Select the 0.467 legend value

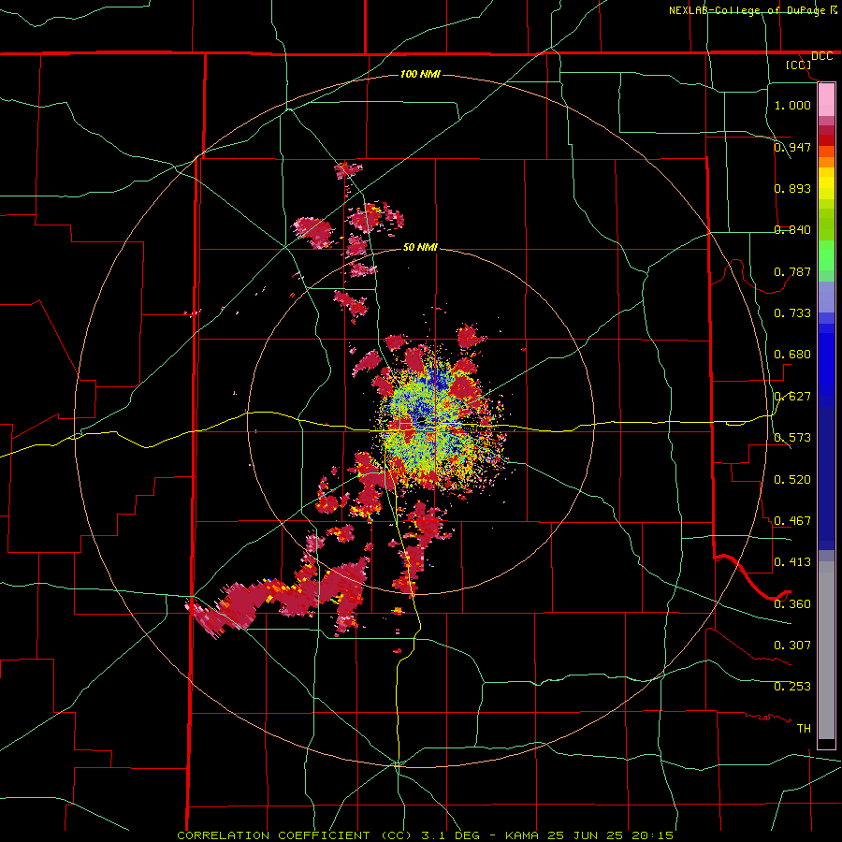pyautogui.click(x=792, y=520)
